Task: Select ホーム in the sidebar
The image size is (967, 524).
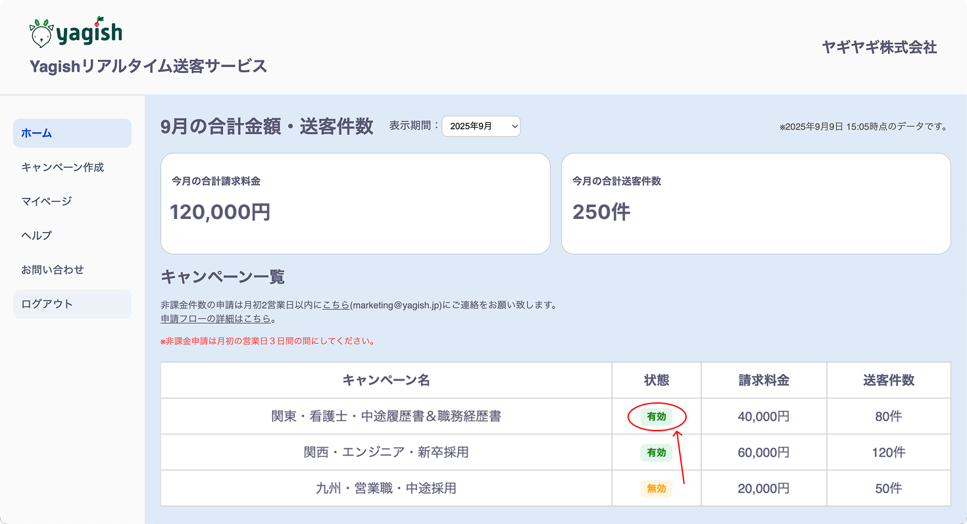Action: coord(72,133)
